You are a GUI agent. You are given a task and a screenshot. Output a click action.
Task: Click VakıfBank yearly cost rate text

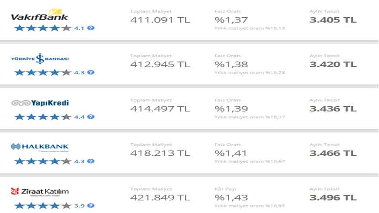tap(250, 28)
